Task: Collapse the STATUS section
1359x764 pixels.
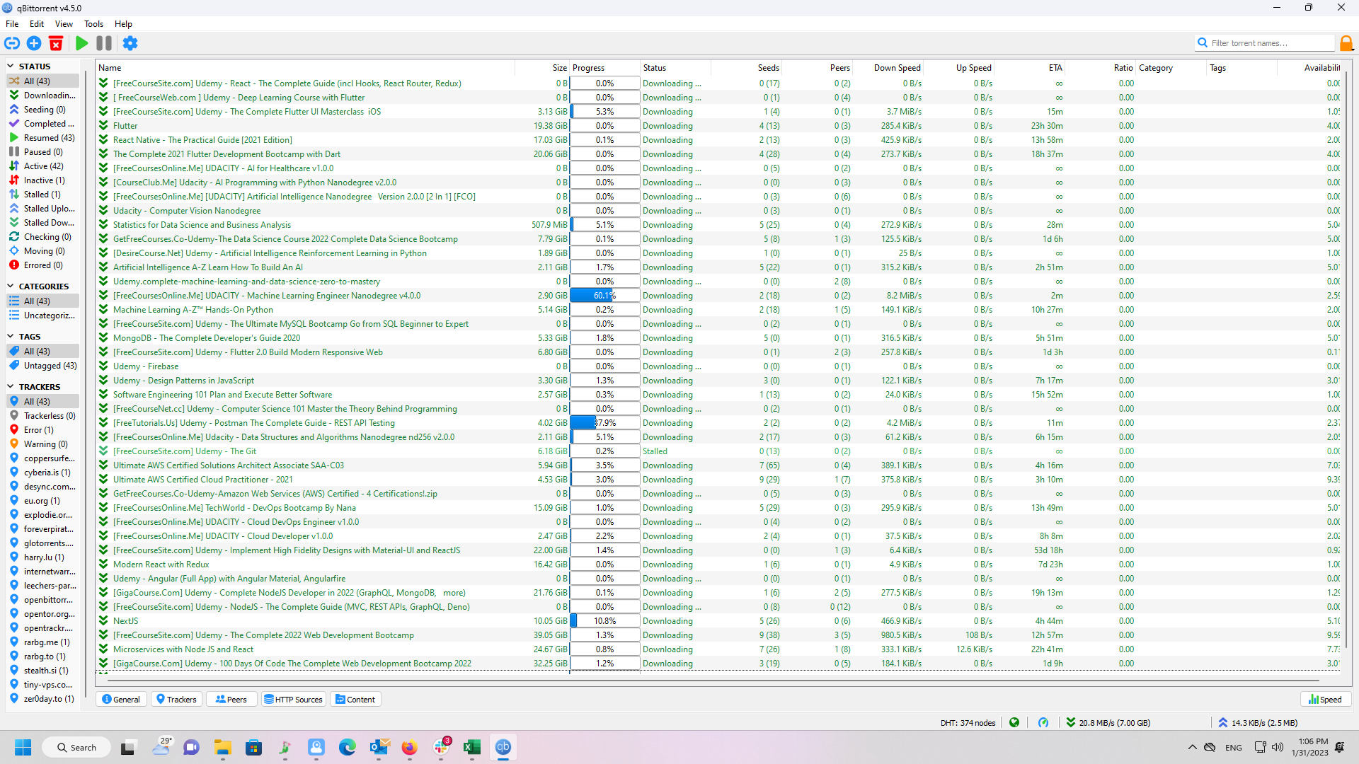Action: tap(11, 66)
